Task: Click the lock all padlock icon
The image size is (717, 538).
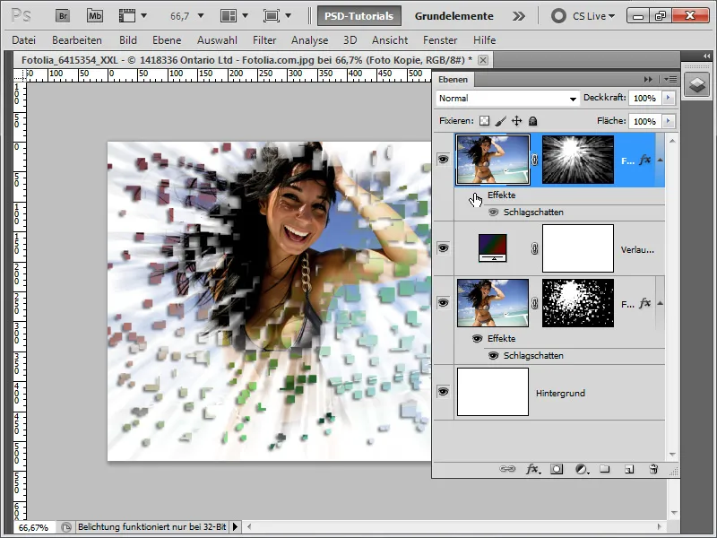Action: point(532,121)
